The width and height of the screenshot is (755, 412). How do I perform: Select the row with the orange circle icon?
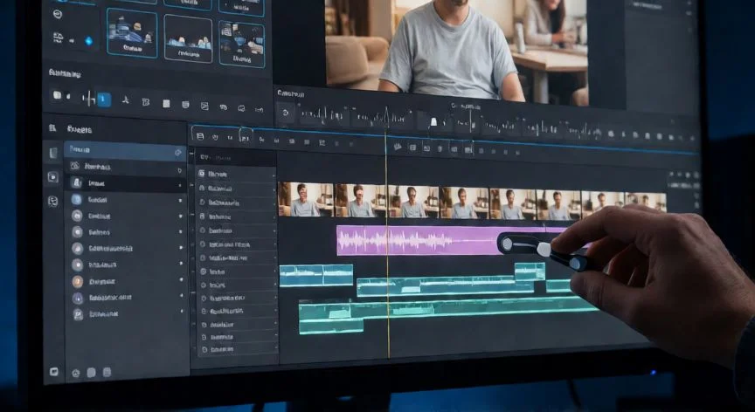point(126,281)
